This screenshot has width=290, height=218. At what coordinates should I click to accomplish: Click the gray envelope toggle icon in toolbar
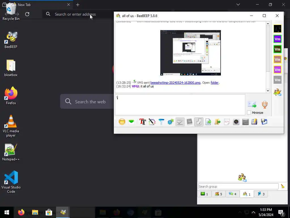click(180, 122)
